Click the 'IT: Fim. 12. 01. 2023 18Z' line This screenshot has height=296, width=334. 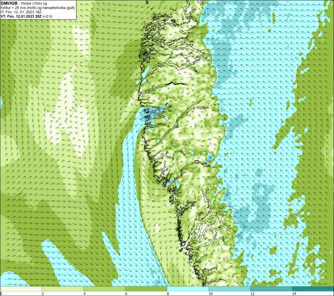pos(21,12)
